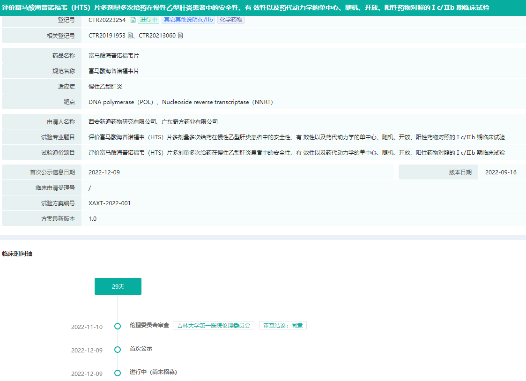
Task: Click the 化学药物 drug type tag
Action: click(x=230, y=20)
